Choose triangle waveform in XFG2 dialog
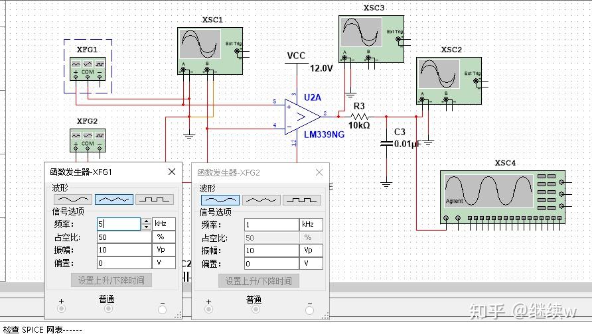This screenshot has height=336, width=592. coord(261,200)
